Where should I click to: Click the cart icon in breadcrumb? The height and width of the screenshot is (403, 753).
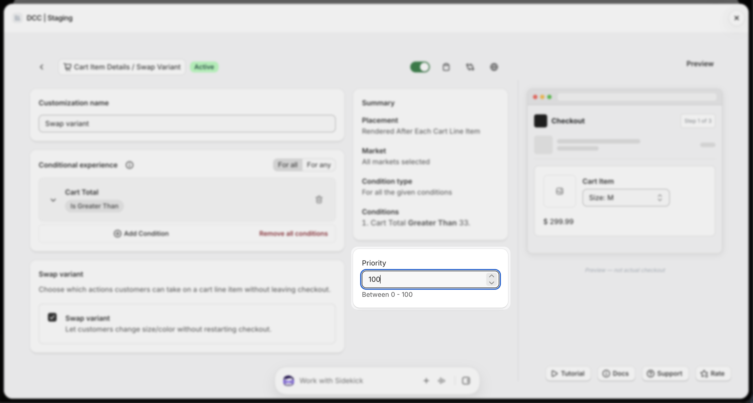pos(68,67)
